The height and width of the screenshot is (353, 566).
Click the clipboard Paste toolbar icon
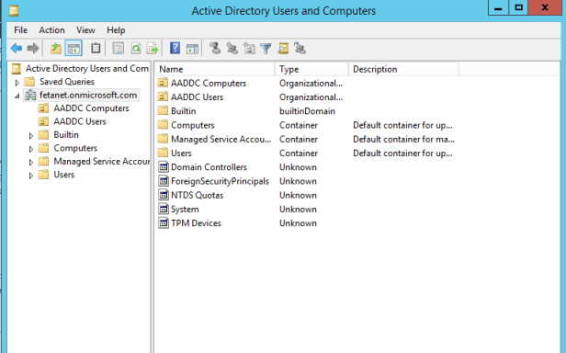tap(96, 48)
